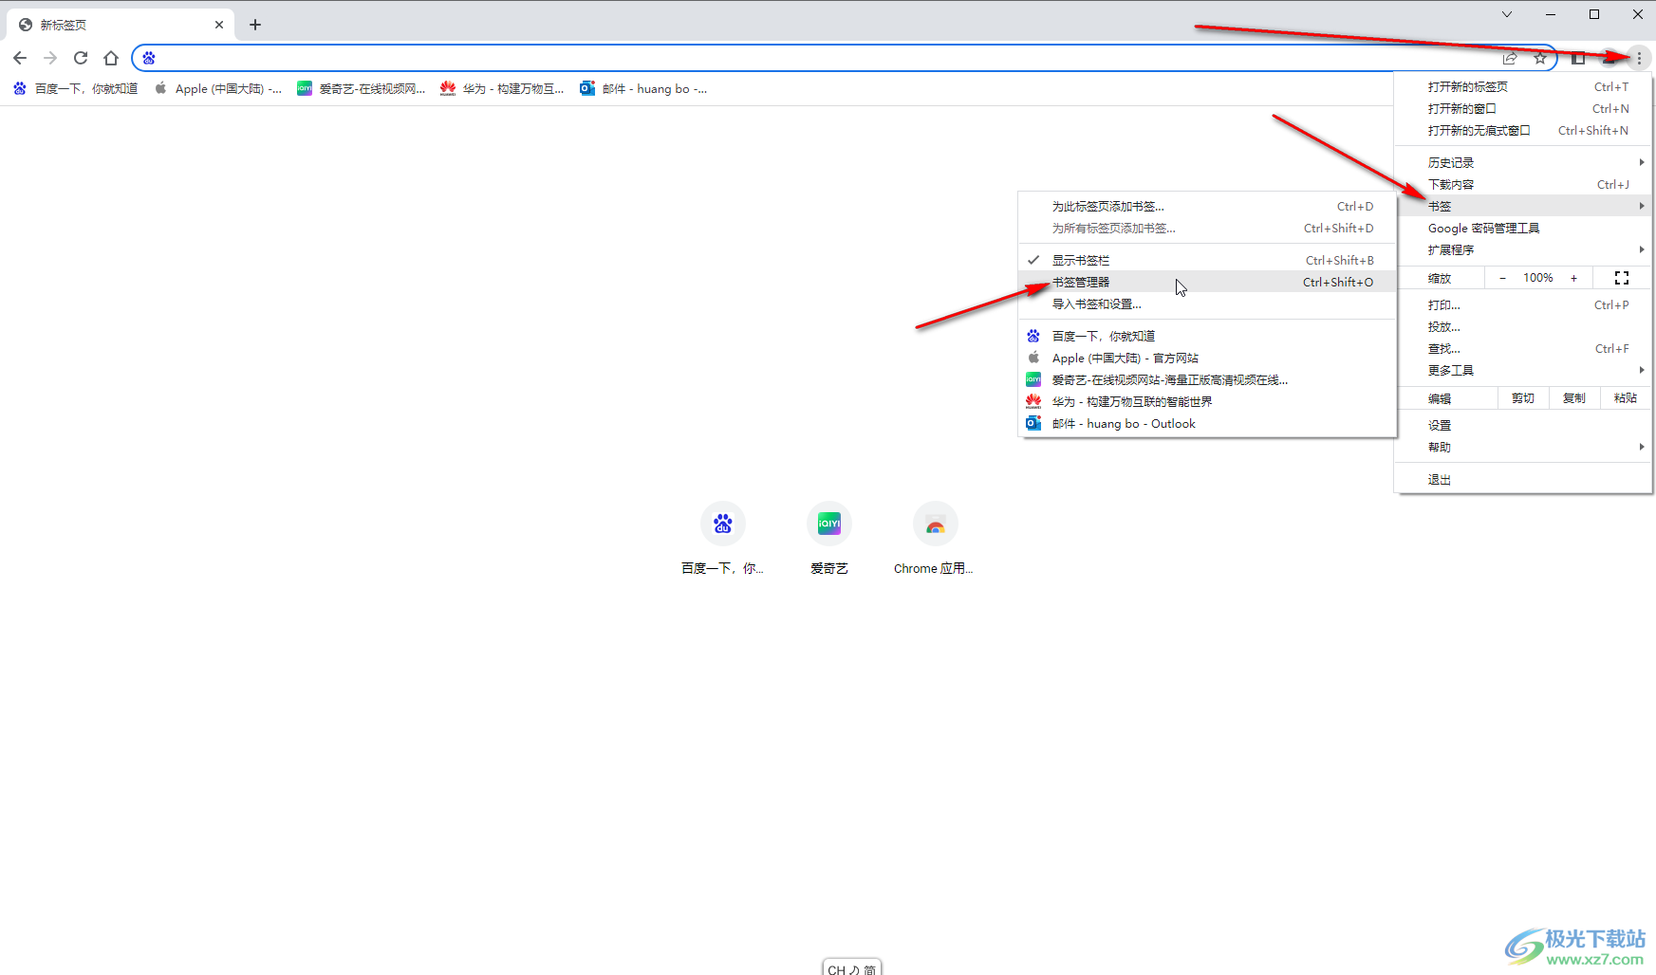Expand the 书签 submenu entry
Viewport: 1656px width, 975px height.
(x=1523, y=206)
